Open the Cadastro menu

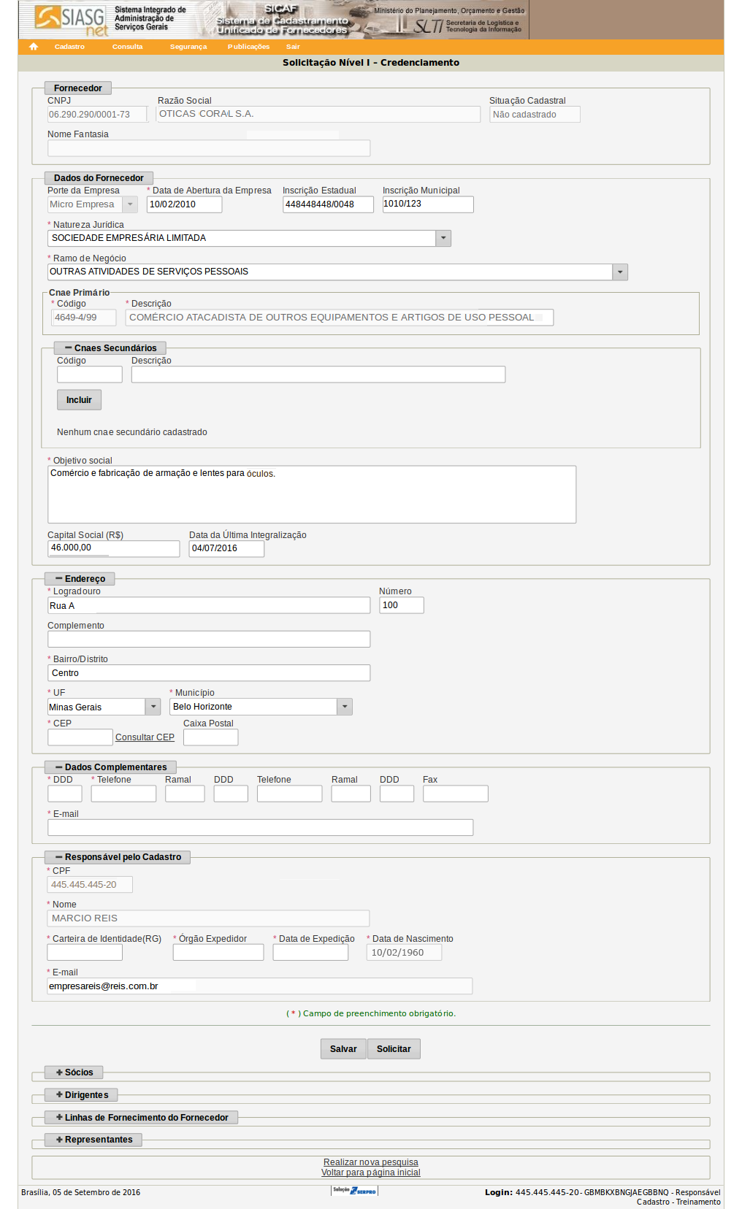point(69,47)
